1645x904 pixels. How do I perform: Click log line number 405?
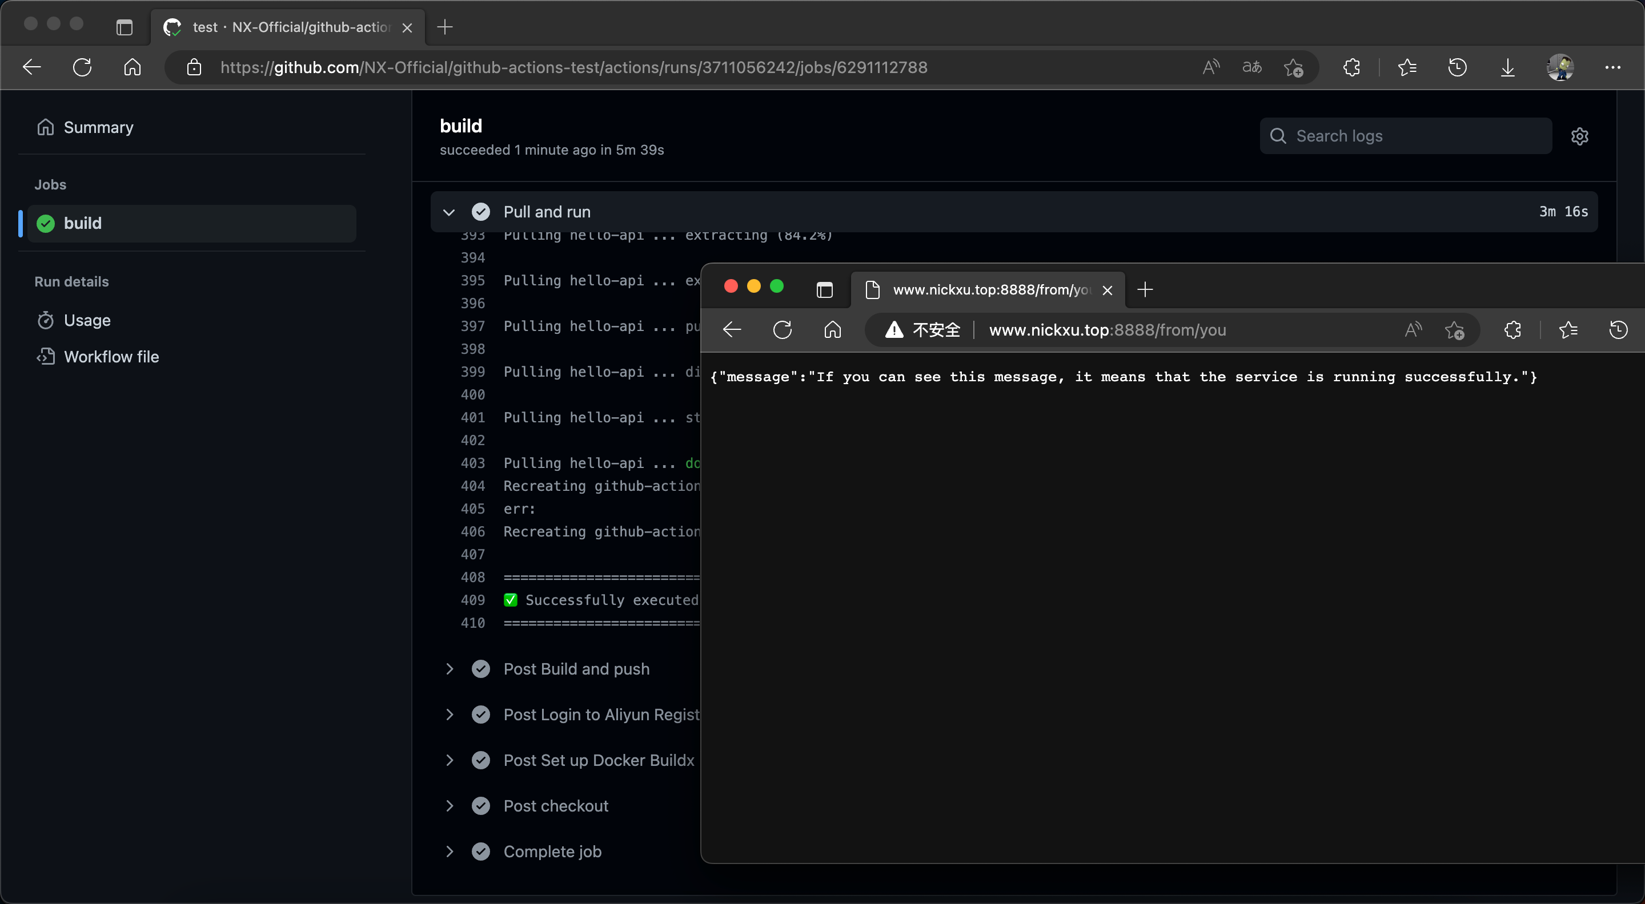(473, 508)
